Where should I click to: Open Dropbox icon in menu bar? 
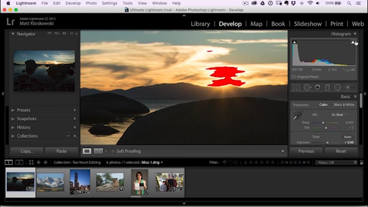[x=294, y=3]
